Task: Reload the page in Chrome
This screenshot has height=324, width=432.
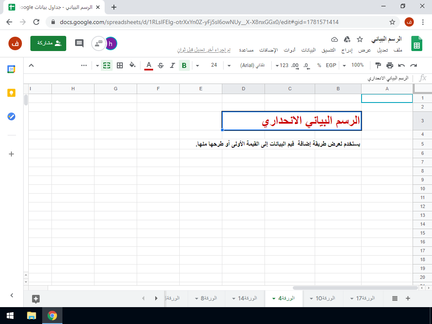Action: pos(36,22)
